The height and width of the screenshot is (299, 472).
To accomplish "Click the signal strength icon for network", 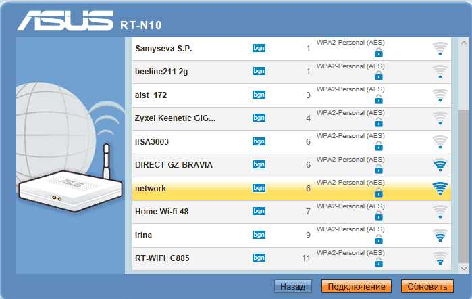I will [x=440, y=189].
